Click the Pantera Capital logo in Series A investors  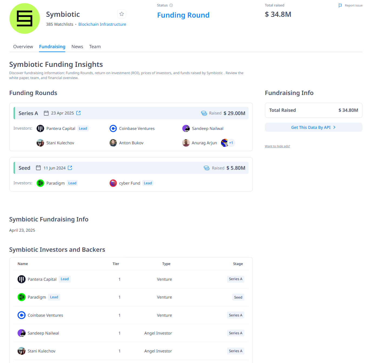coord(40,128)
